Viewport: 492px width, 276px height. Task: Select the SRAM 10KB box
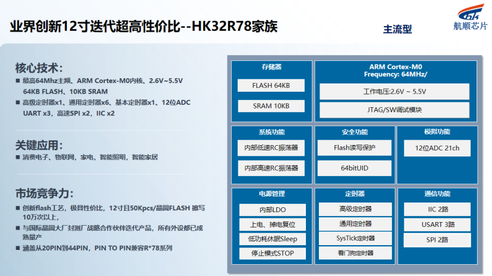click(270, 106)
